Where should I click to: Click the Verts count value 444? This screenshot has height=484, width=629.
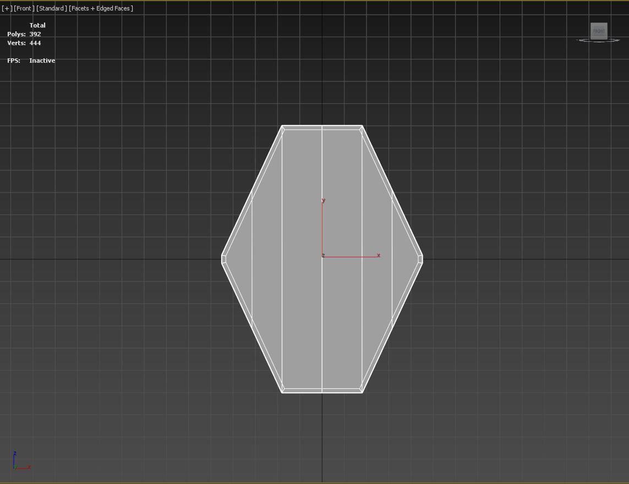[35, 43]
